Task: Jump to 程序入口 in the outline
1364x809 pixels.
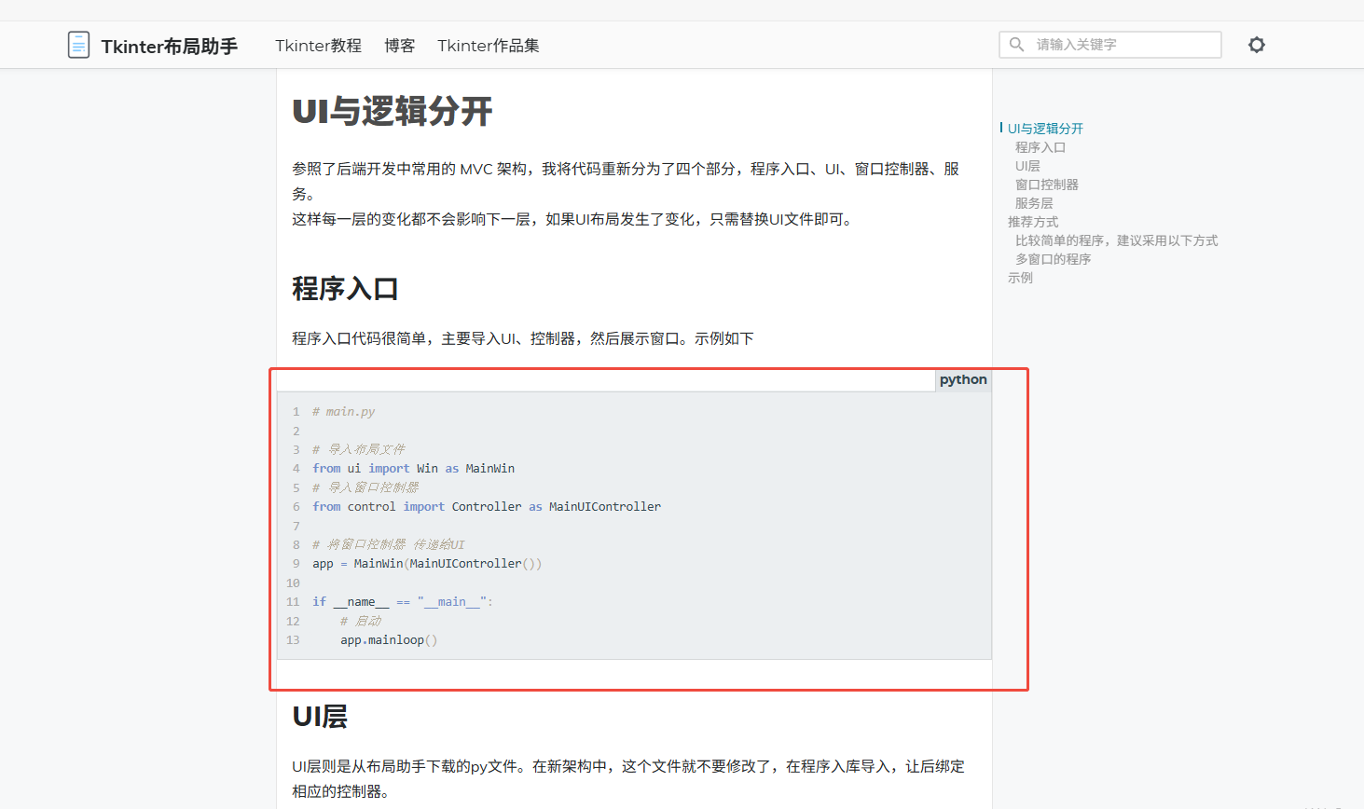Action: [x=1040, y=147]
